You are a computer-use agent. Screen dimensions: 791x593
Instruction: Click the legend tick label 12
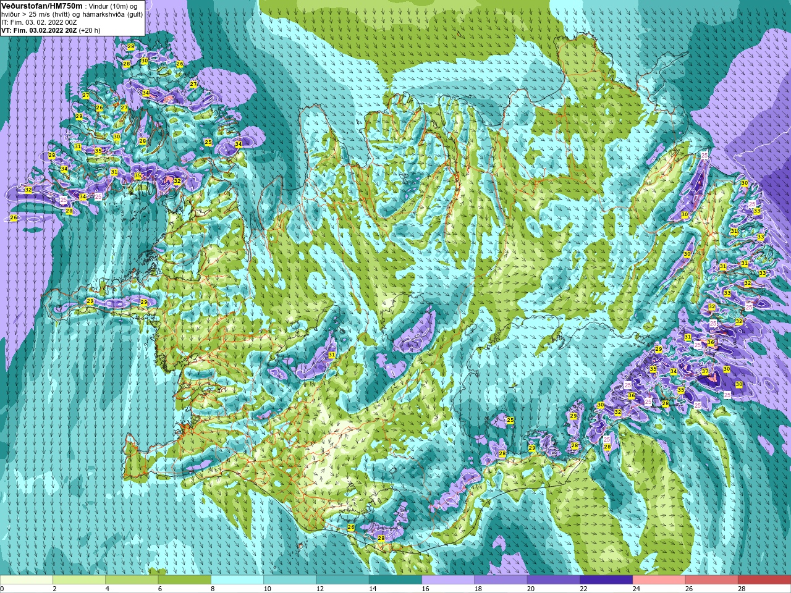320,589
